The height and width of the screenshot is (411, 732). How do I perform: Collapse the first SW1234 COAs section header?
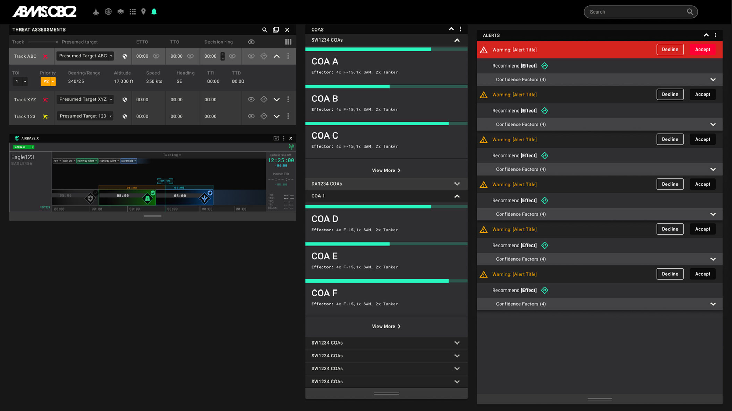457,40
